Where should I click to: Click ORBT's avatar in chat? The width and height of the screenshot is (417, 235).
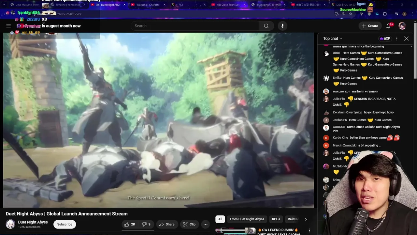326,54
